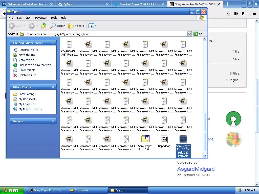Toggle the browser sidebar icon

tap(244, 14)
